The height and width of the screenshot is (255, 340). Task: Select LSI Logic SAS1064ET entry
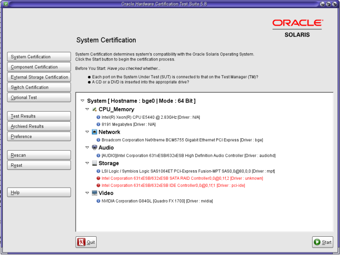(188, 171)
